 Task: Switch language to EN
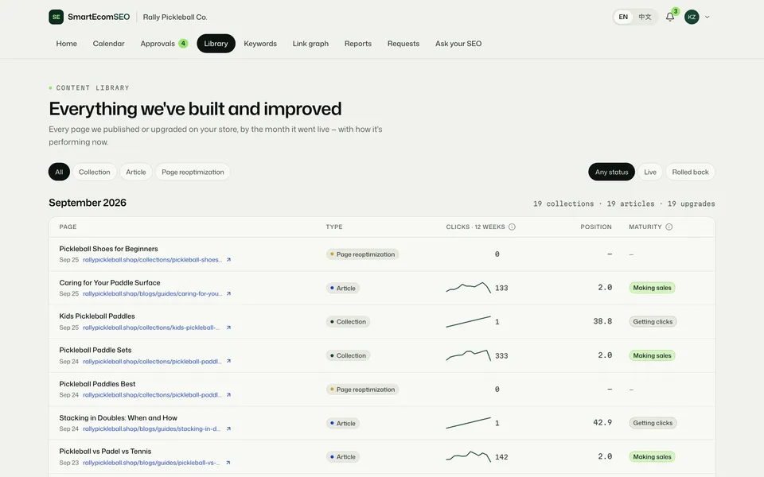[x=623, y=17]
